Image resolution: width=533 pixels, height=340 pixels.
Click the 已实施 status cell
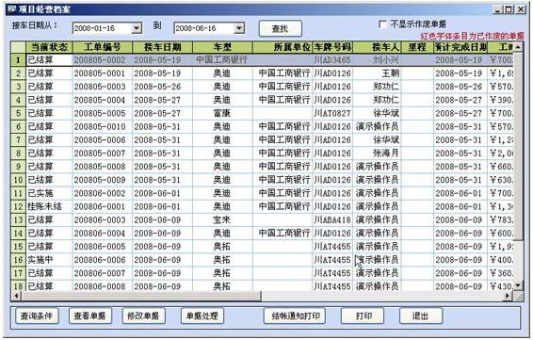pos(49,193)
